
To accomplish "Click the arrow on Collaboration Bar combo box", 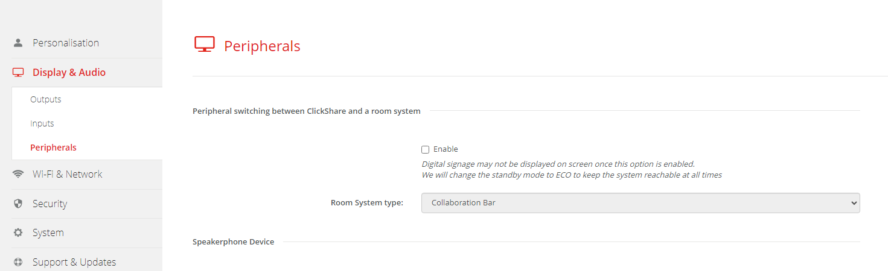I will (854, 203).
